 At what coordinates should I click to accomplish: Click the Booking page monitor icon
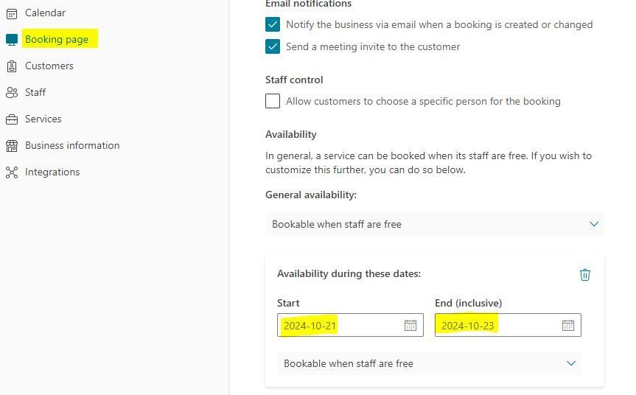pos(12,39)
